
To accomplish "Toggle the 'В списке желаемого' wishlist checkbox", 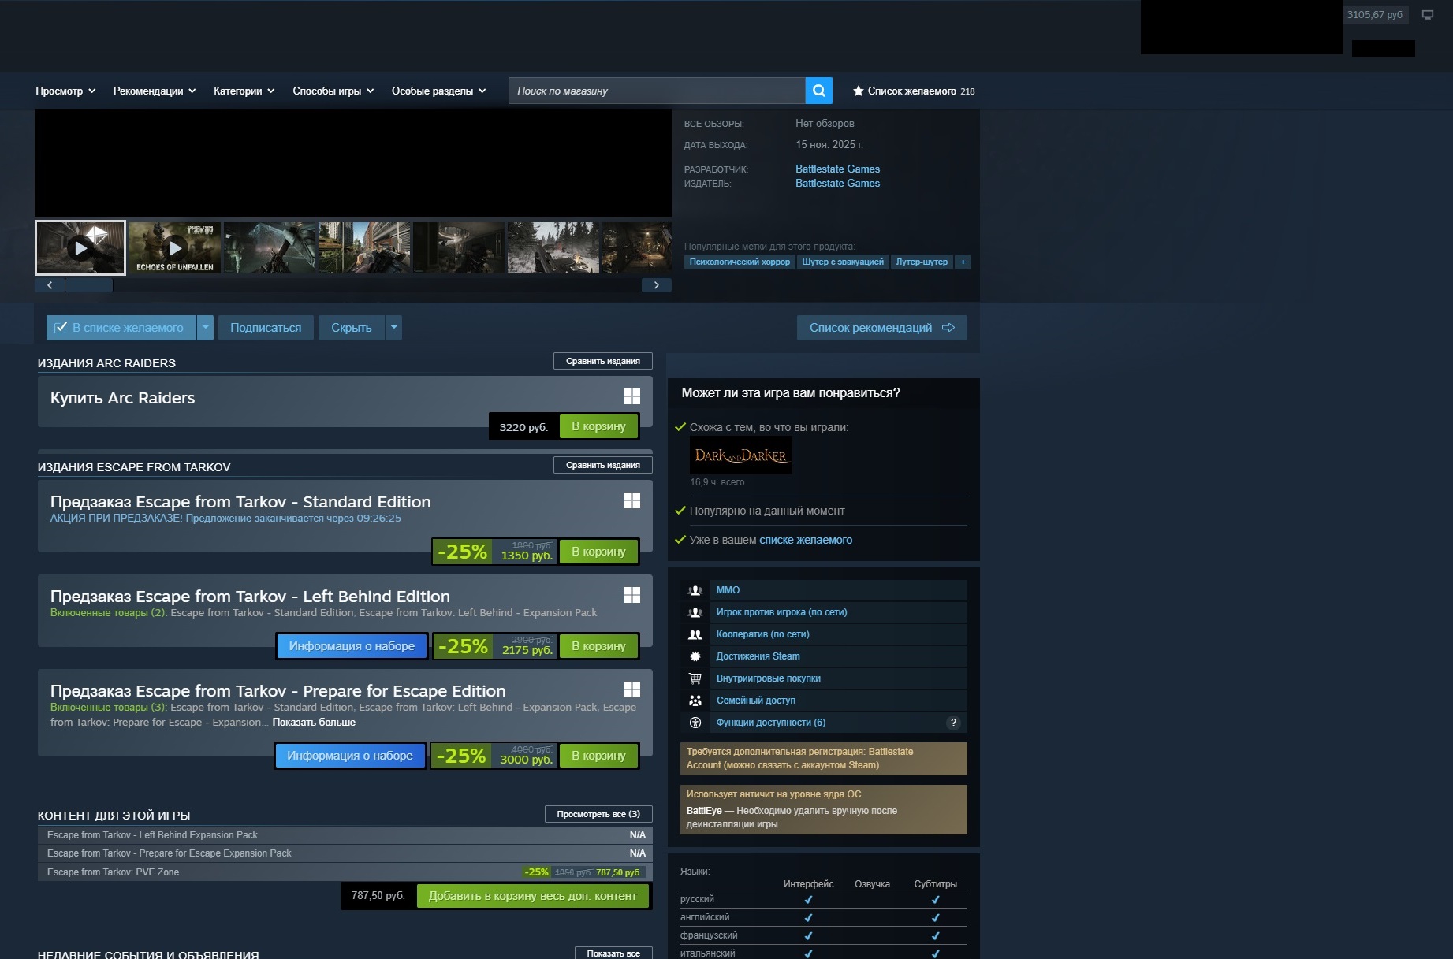I will coord(61,328).
